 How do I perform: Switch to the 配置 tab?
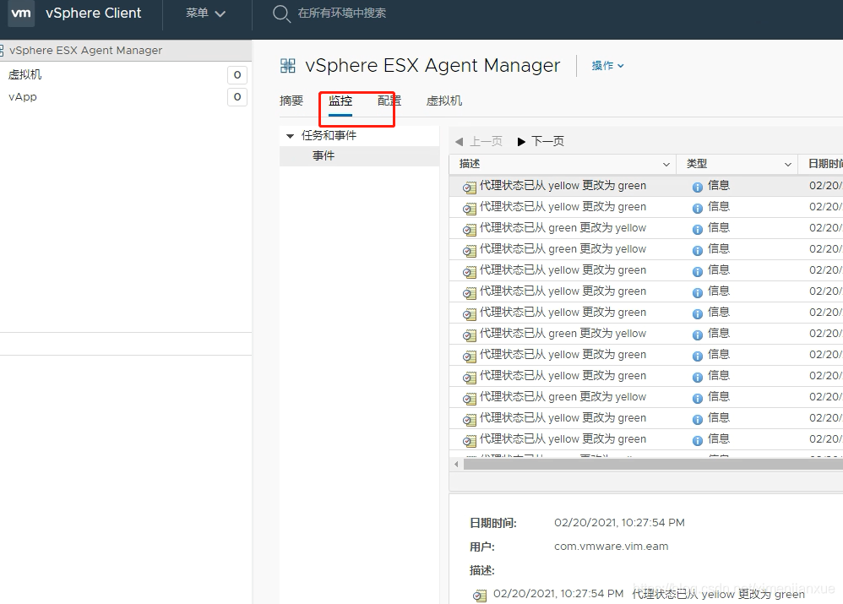[389, 101]
